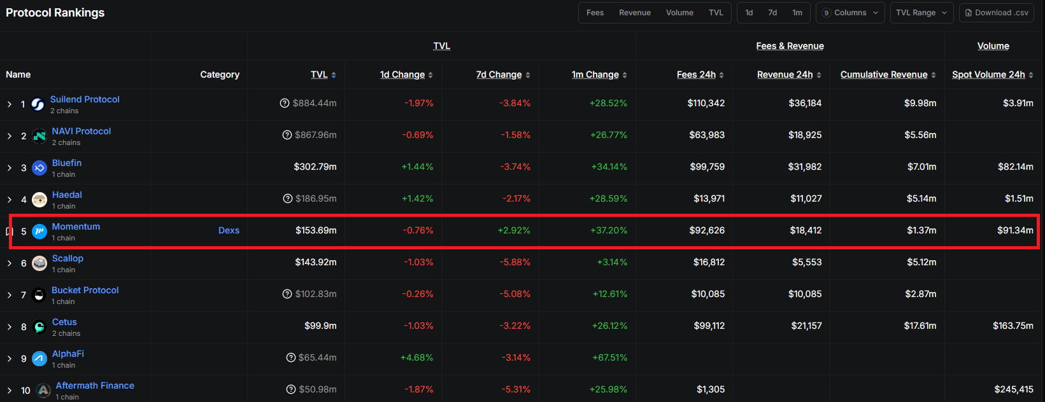Open the Columns dropdown
1045x402 pixels.
tap(850, 13)
